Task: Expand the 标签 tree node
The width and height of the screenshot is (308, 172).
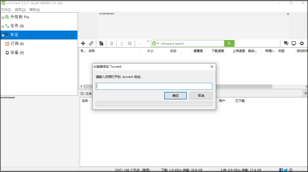Action: (x=3, y=35)
